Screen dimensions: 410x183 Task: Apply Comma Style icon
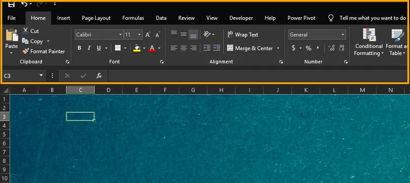point(318,48)
